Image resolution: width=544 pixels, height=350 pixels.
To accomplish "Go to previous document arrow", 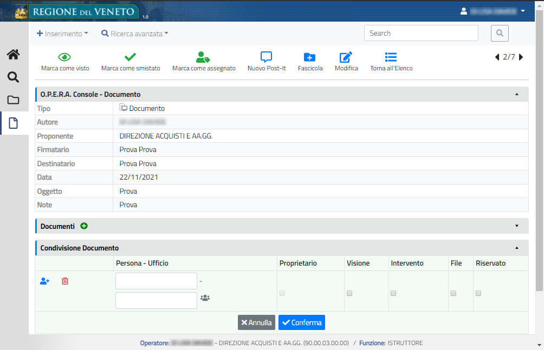I will click(497, 57).
